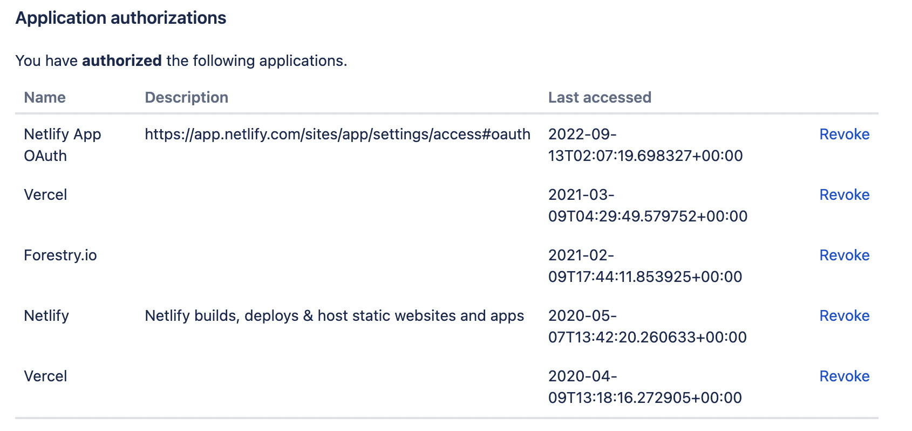Click the Description column header

coord(186,98)
